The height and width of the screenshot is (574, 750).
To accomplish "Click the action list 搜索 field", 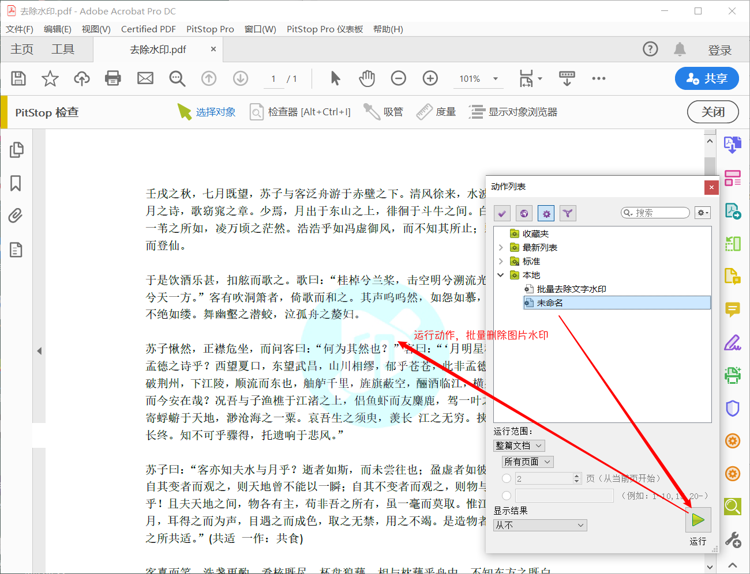I will pyautogui.click(x=655, y=213).
